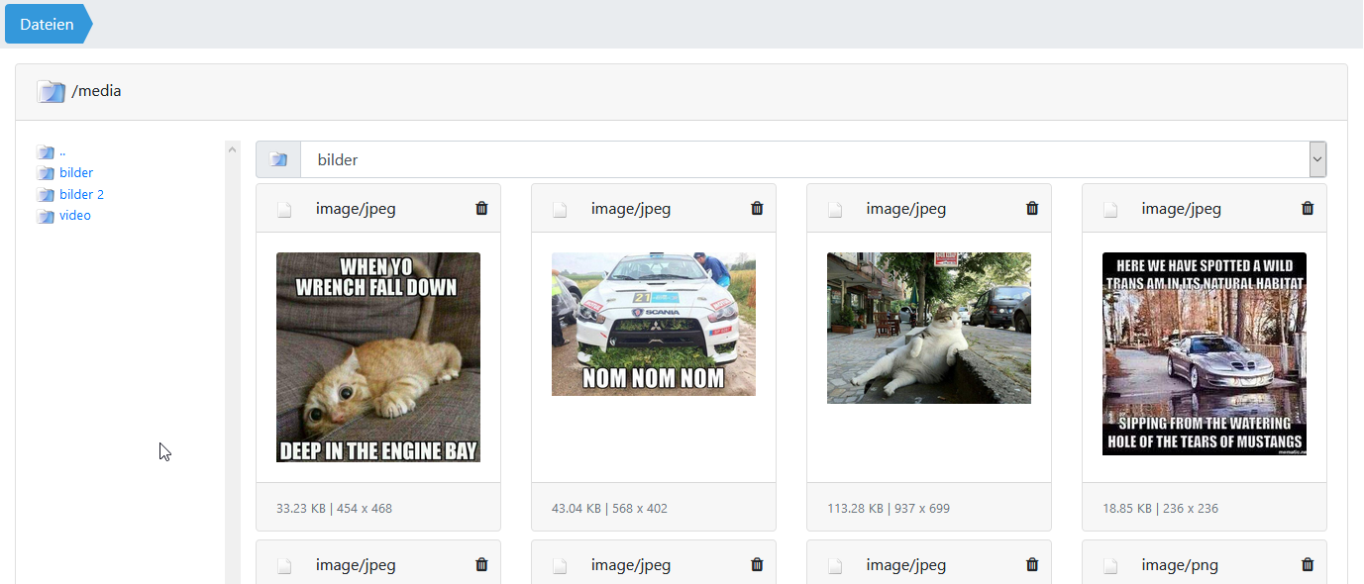Open the Dateien breadcrumb tab
This screenshot has width=1364, height=584.
[x=47, y=24]
